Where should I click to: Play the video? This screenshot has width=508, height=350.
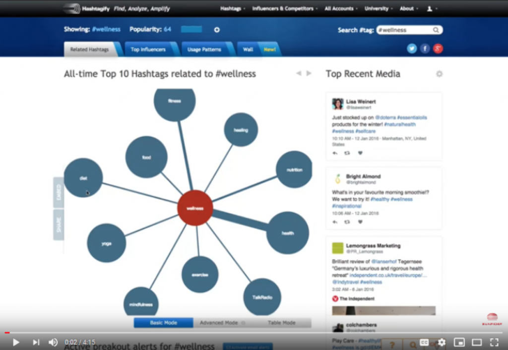pyautogui.click(x=15, y=342)
